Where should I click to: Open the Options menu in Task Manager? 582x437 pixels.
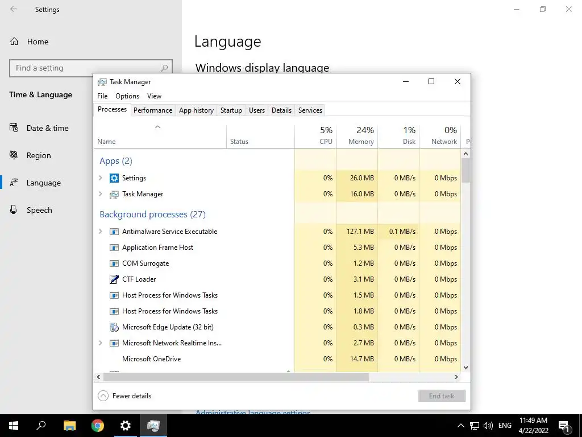point(127,96)
